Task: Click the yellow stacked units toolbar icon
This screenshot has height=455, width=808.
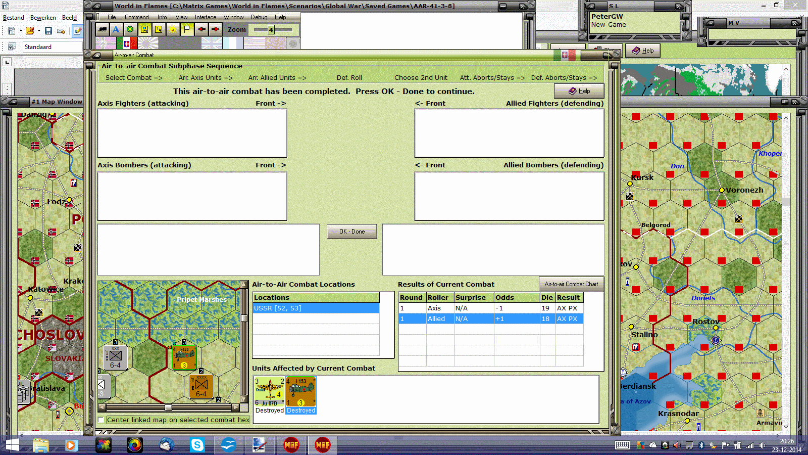Action: pyautogui.click(x=159, y=29)
